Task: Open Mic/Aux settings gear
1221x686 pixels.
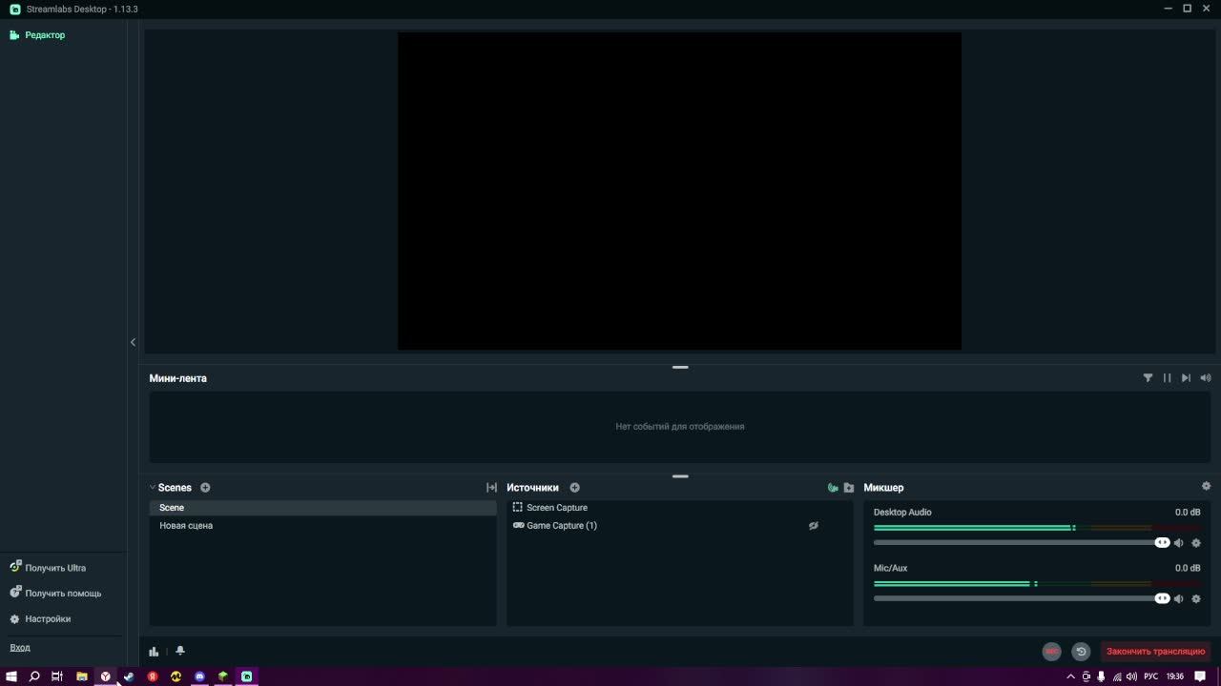Action: 1196,599
